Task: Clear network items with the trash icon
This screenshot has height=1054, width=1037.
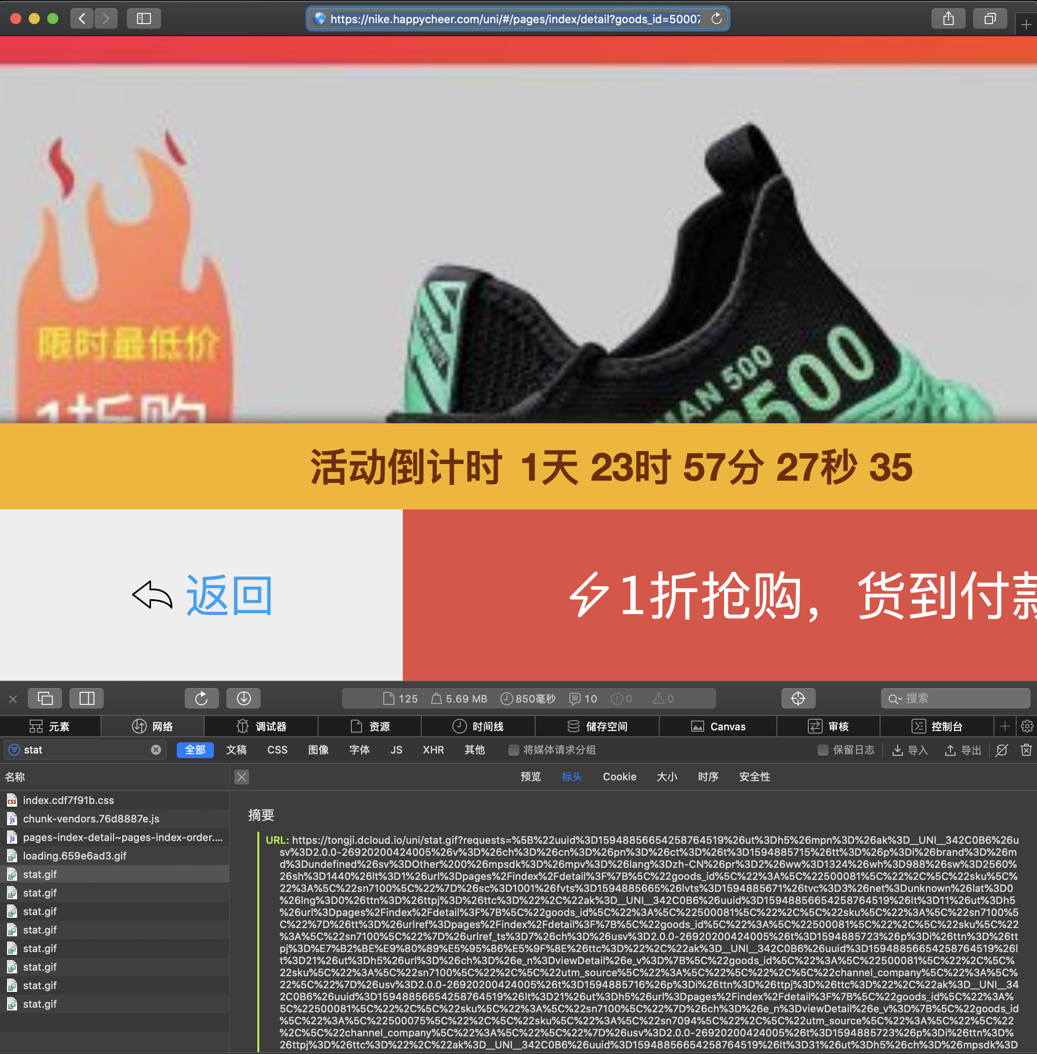Action: point(1026,750)
